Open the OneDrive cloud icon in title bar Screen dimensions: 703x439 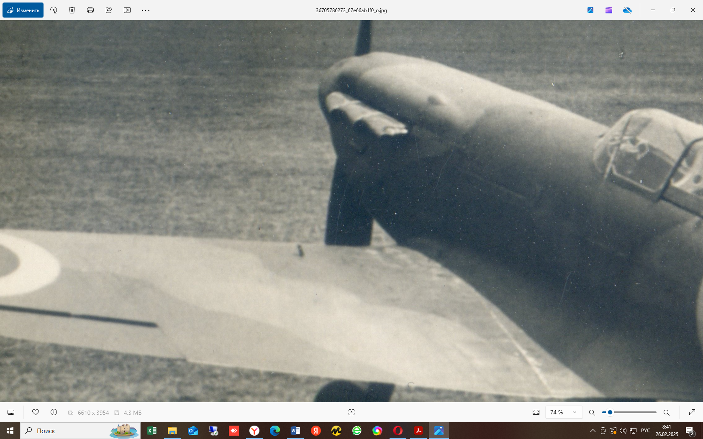[627, 10]
